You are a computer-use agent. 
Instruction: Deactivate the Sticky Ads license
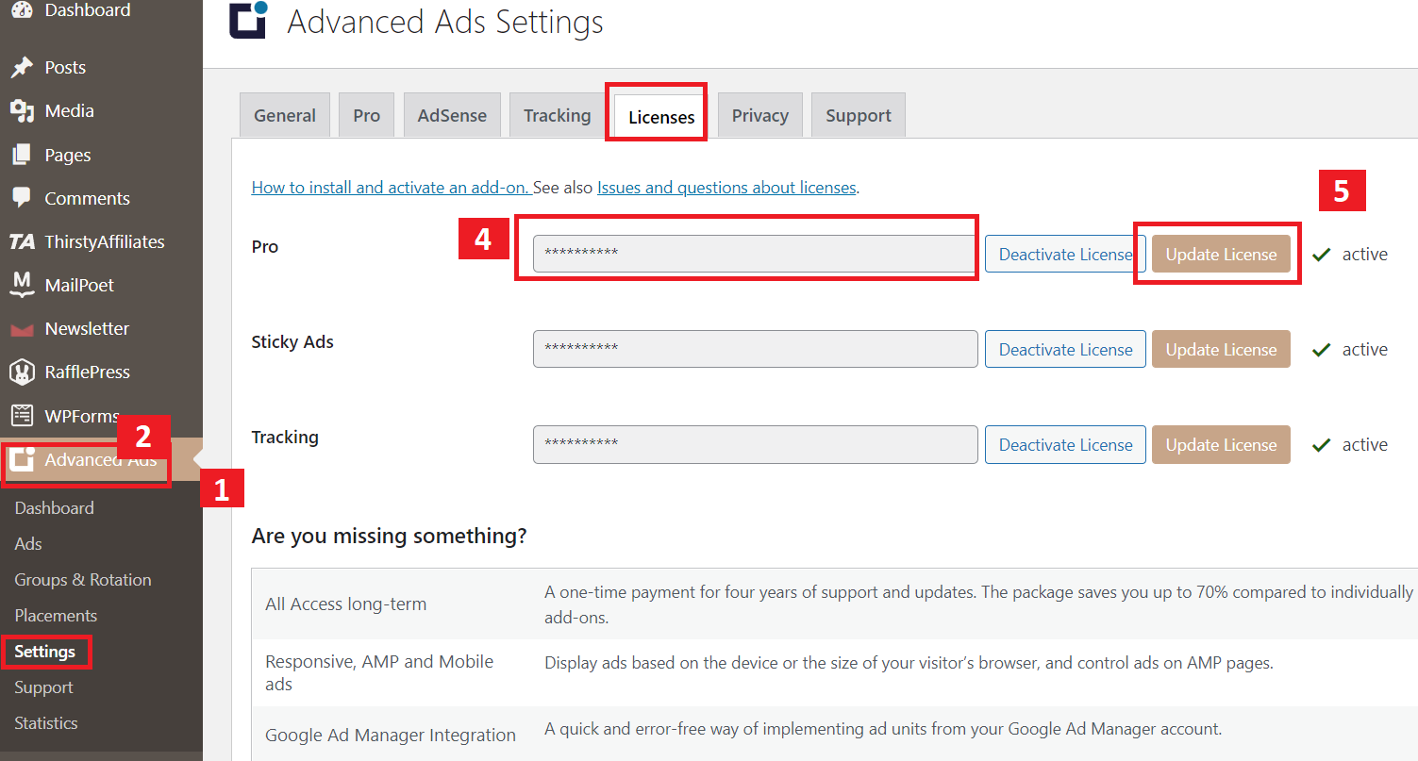tap(1064, 349)
